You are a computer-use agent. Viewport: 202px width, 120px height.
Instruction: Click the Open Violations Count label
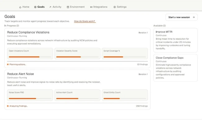tap(19, 51)
